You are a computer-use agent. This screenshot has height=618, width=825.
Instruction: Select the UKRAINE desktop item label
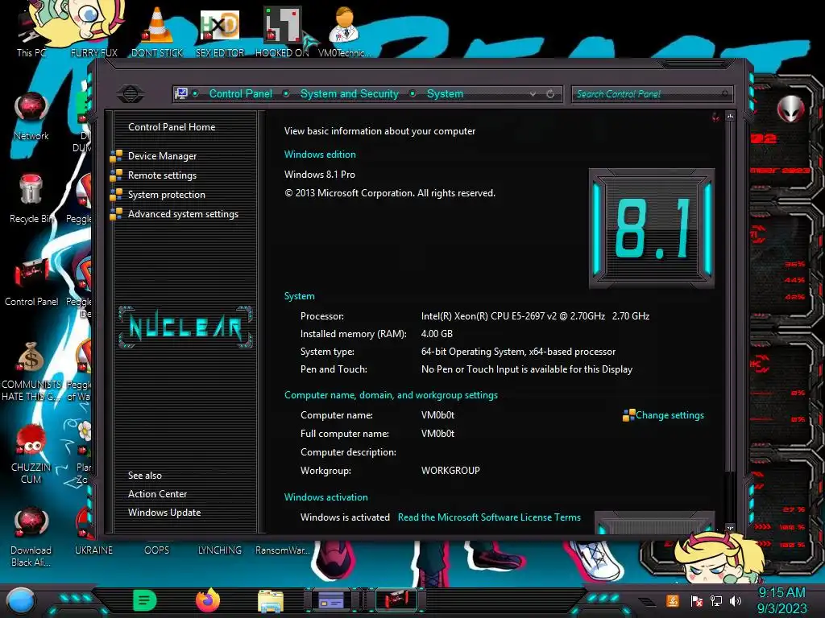[x=93, y=550]
